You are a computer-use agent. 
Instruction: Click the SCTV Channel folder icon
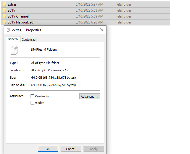4,16
